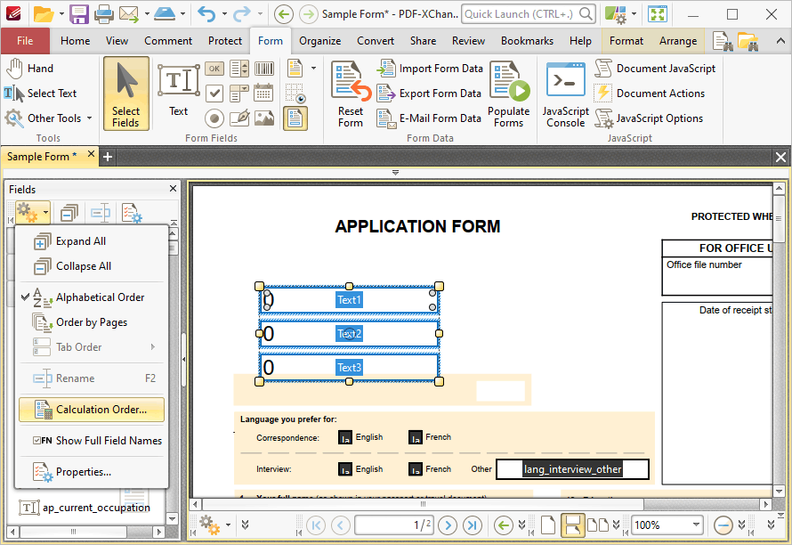
Task: Focus the Quick Launch search box
Action: (529, 14)
